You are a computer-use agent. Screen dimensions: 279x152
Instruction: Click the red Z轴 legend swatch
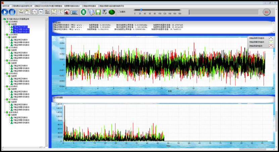(271, 46)
